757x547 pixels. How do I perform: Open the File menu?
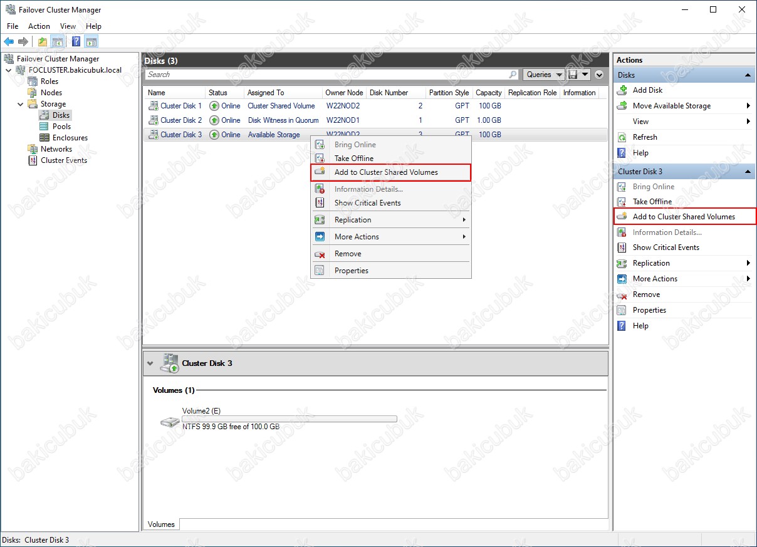[13, 26]
